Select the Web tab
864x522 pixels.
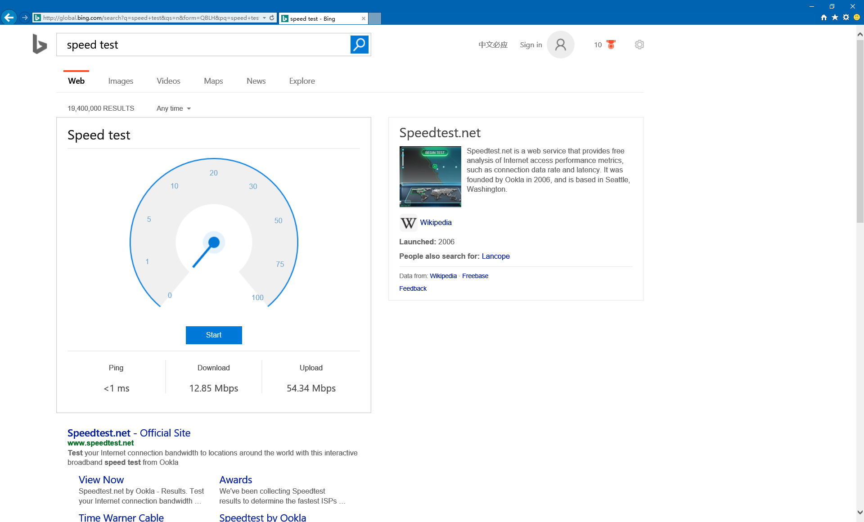coord(76,81)
